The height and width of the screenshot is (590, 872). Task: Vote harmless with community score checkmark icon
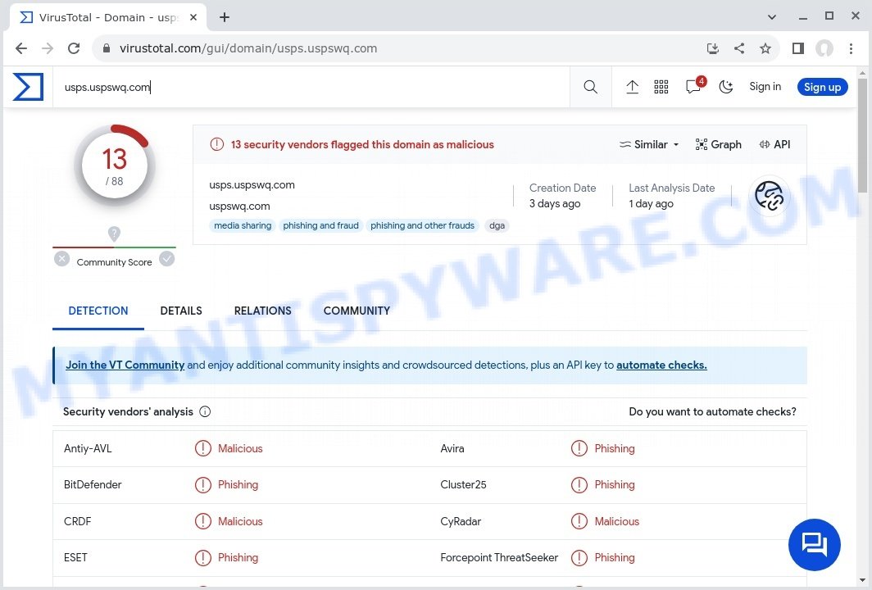pyautogui.click(x=167, y=259)
